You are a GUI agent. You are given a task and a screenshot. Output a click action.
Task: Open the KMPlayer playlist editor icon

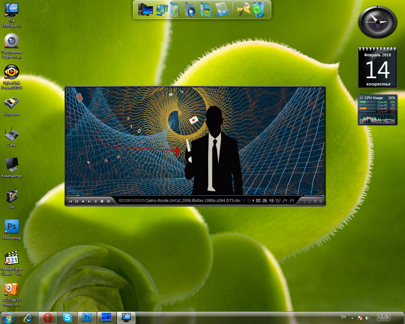(102, 201)
